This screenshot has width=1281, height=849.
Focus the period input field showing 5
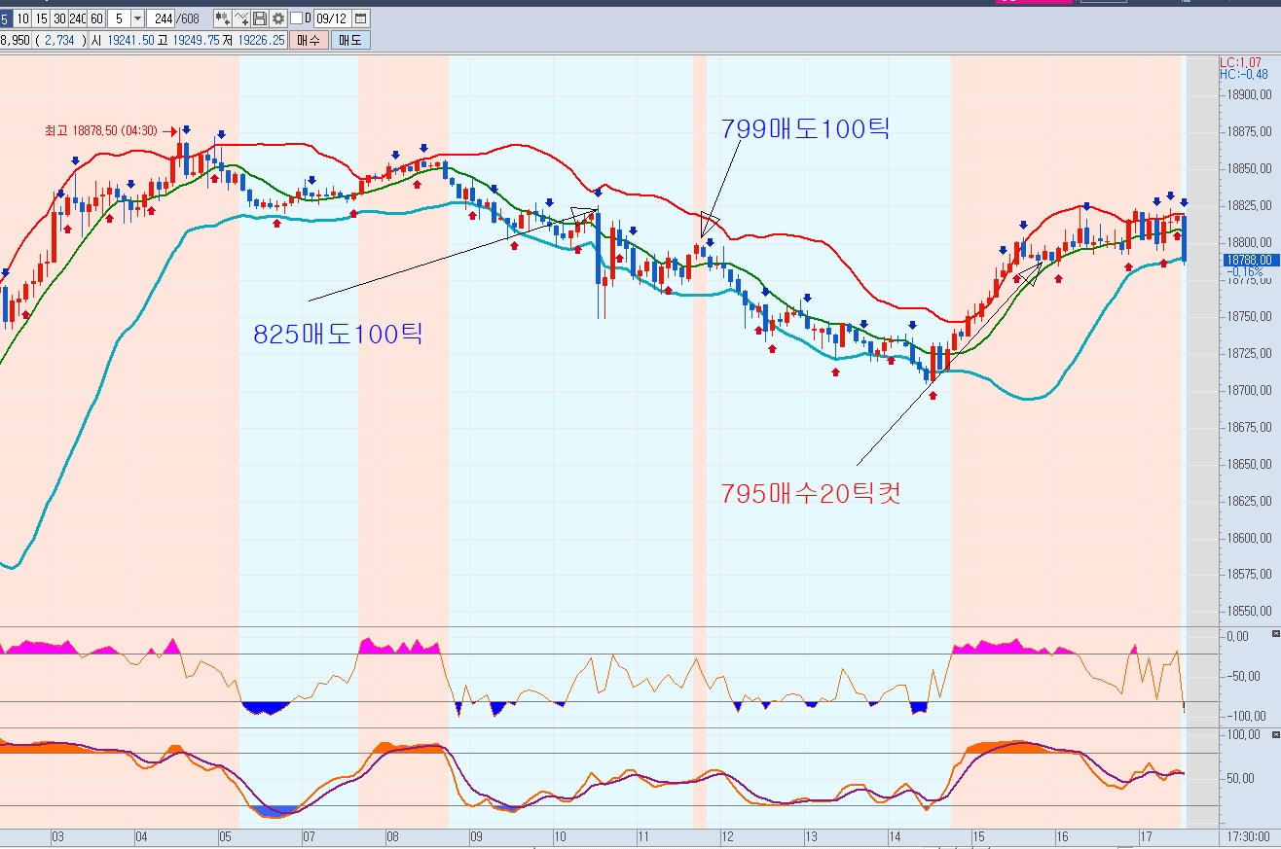pos(119,18)
